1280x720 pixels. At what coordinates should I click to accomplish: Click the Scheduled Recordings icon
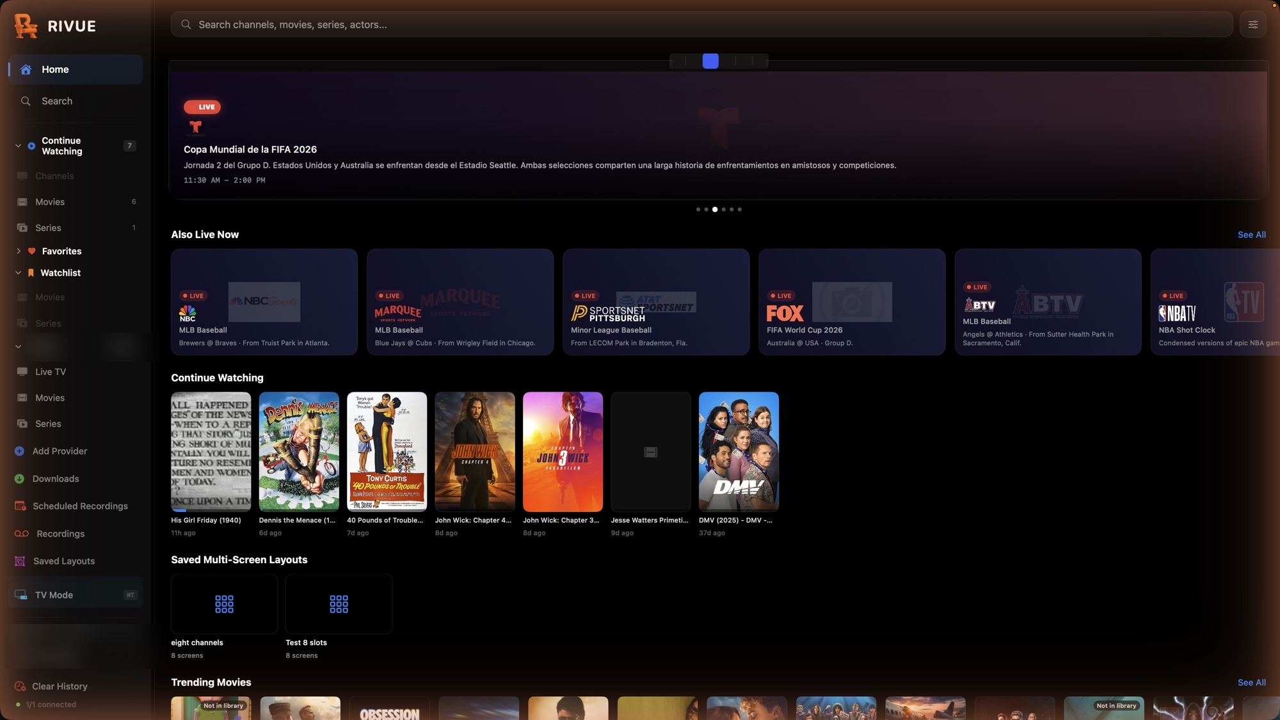[x=20, y=506]
